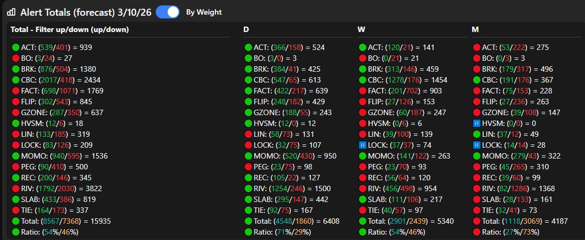Click the blue pause icon beside LOCK (37/37)
585x240 pixels.
tap(363, 145)
